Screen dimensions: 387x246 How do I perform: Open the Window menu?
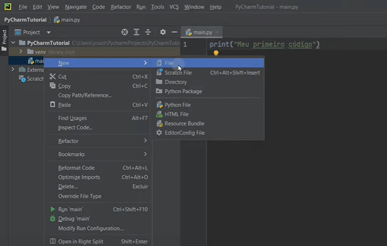[x=194, y=7]
